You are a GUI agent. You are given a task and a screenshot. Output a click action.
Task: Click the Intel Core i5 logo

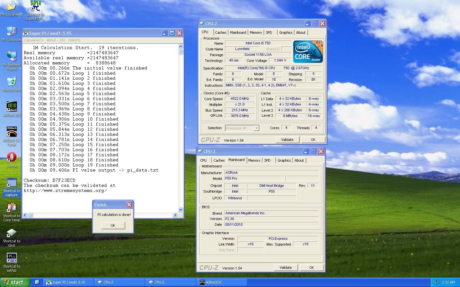point(308,51)
